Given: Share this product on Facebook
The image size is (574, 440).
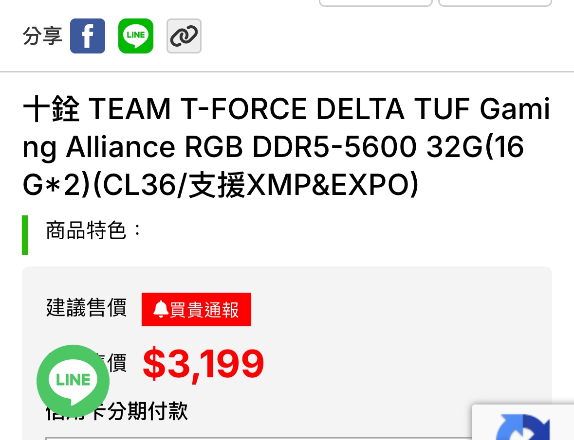Looking at the screenshot, I should pos(88,36).
